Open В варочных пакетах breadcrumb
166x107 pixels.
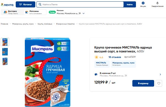(x=66, y=24)
